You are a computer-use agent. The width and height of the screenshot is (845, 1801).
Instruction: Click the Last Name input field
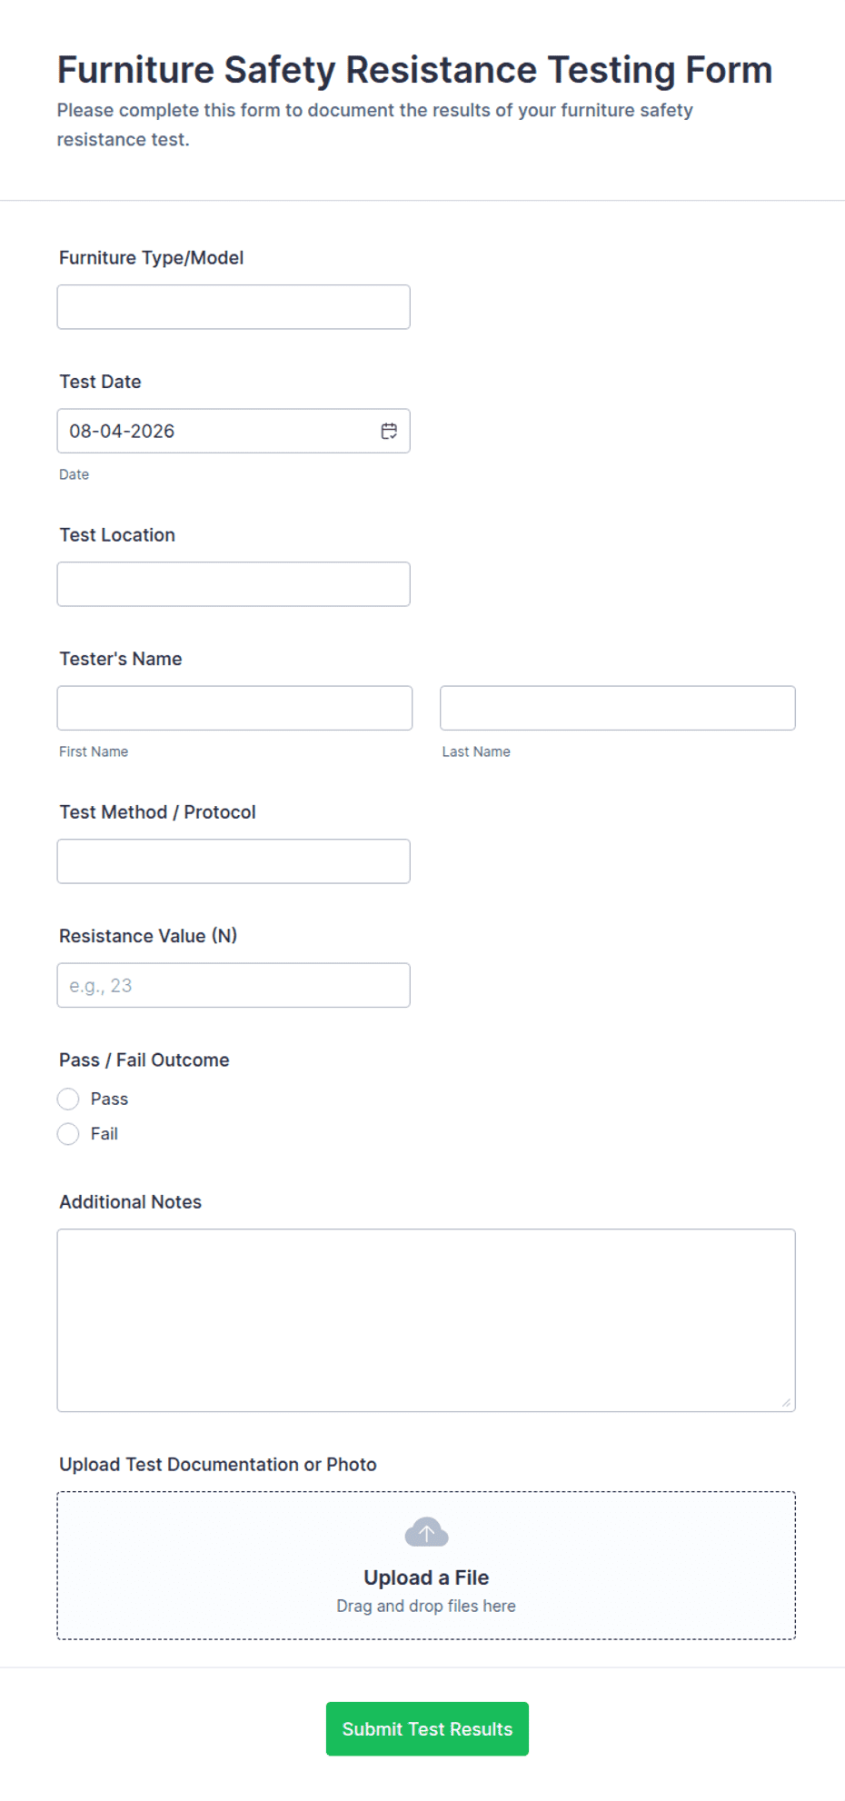618,708
